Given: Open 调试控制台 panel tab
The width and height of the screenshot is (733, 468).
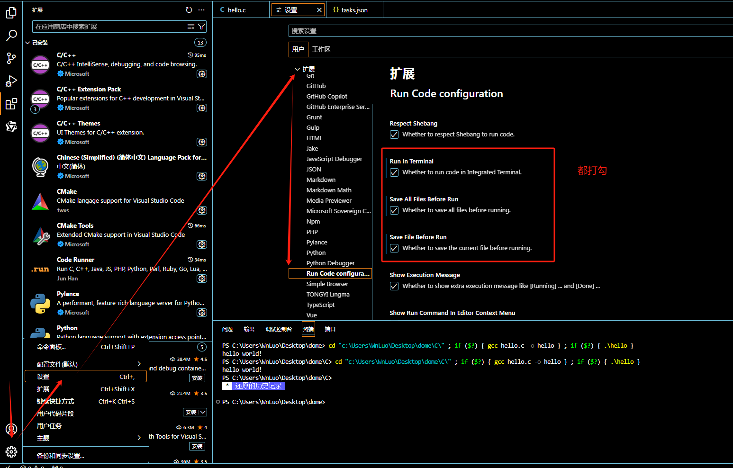Looking at the screenshot, I should (279, 329).
